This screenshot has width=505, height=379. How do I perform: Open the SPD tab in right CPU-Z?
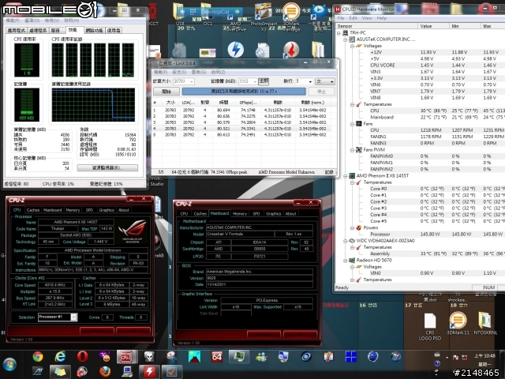pos(256,214)
